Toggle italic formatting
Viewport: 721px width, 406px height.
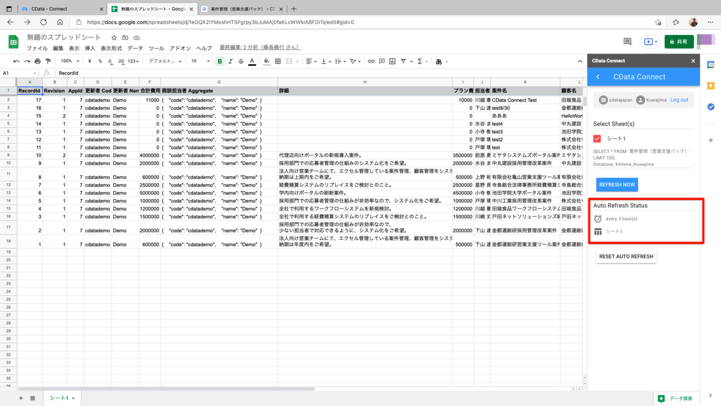[x=230, y=61]
